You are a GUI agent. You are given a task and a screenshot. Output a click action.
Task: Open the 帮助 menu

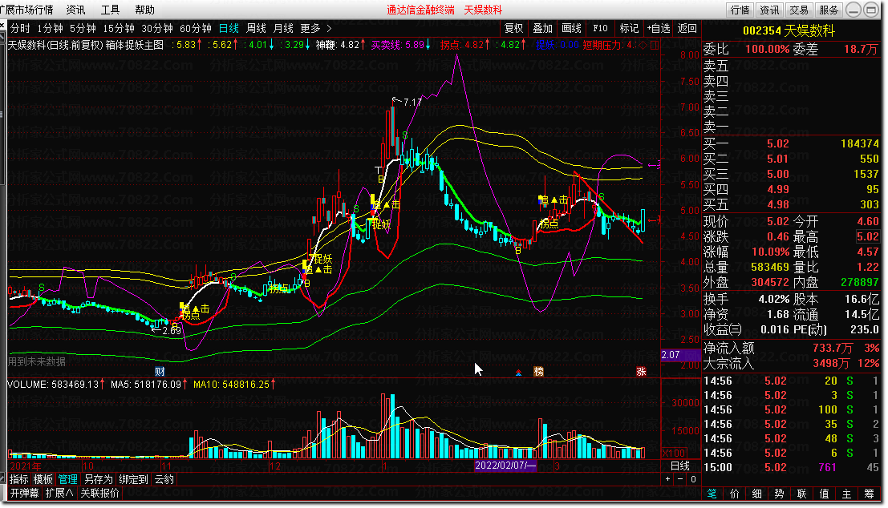pos(144,10)
